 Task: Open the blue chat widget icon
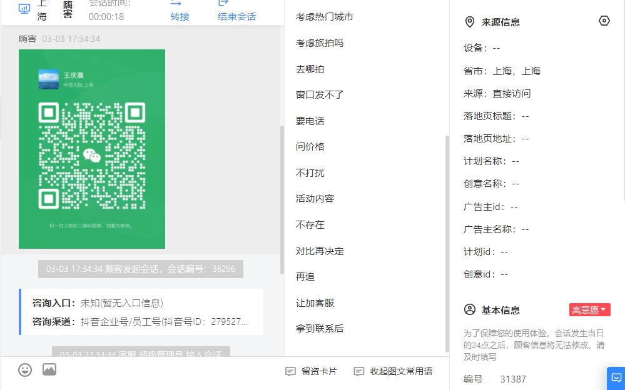click(x=616, y=377)
